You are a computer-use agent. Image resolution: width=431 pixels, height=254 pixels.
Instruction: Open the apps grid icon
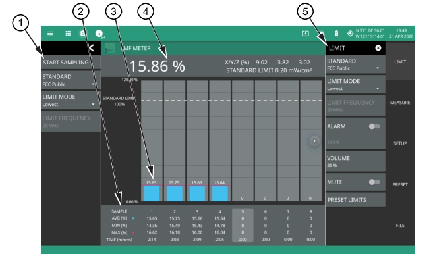(68, 34)
